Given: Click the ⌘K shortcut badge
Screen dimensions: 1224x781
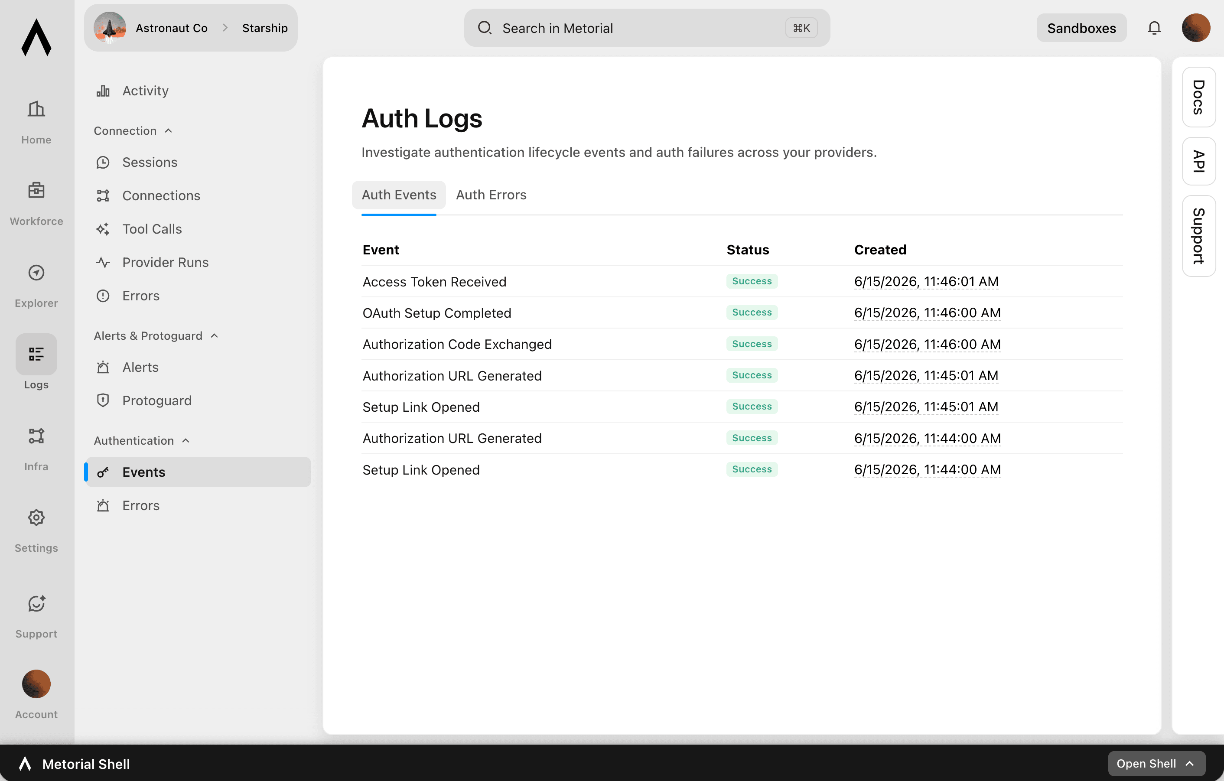Looking at the screenshot, I should tap(801, 28).
